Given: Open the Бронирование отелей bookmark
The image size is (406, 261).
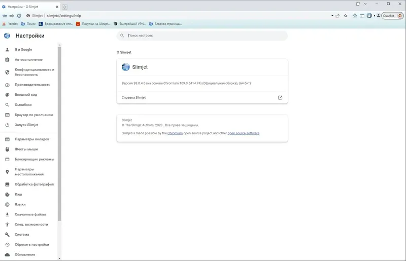Looking at the screenshot, I should click(56, 24).
